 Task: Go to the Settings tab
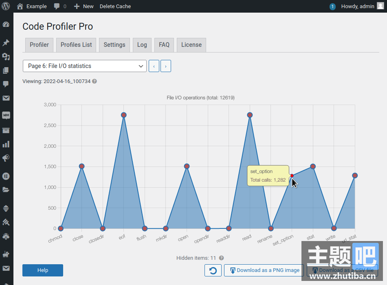point(114,45)
